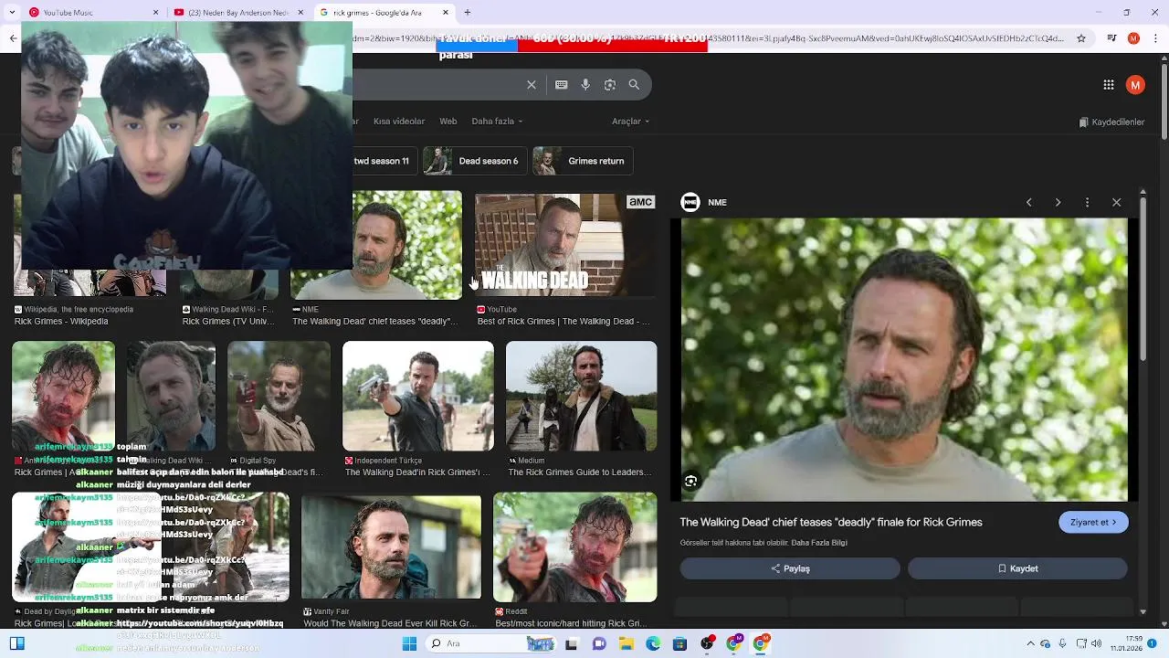Open OBS Studio from taskbar

[707, 643]
